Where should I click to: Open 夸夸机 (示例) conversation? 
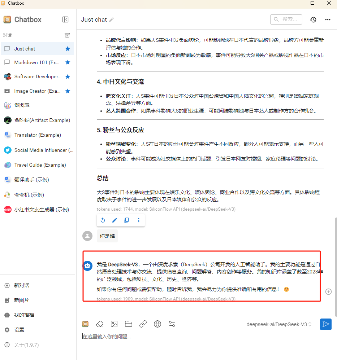coord(37,195)
